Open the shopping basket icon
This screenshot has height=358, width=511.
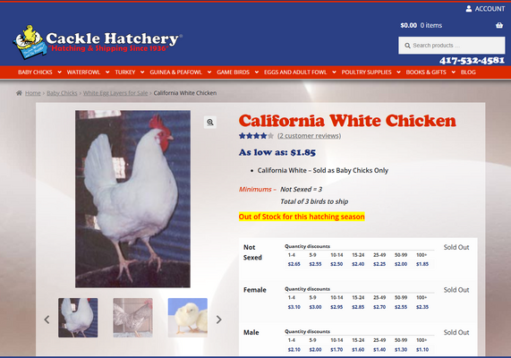[x=499, y=25]
